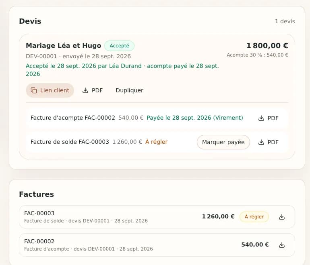
Task: Click the 1 devis counter
Action: [x=285, y=21]
